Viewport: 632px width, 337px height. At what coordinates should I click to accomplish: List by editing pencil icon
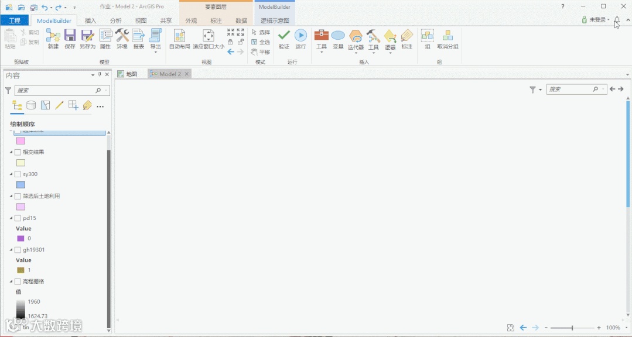(x=59, y=105)
